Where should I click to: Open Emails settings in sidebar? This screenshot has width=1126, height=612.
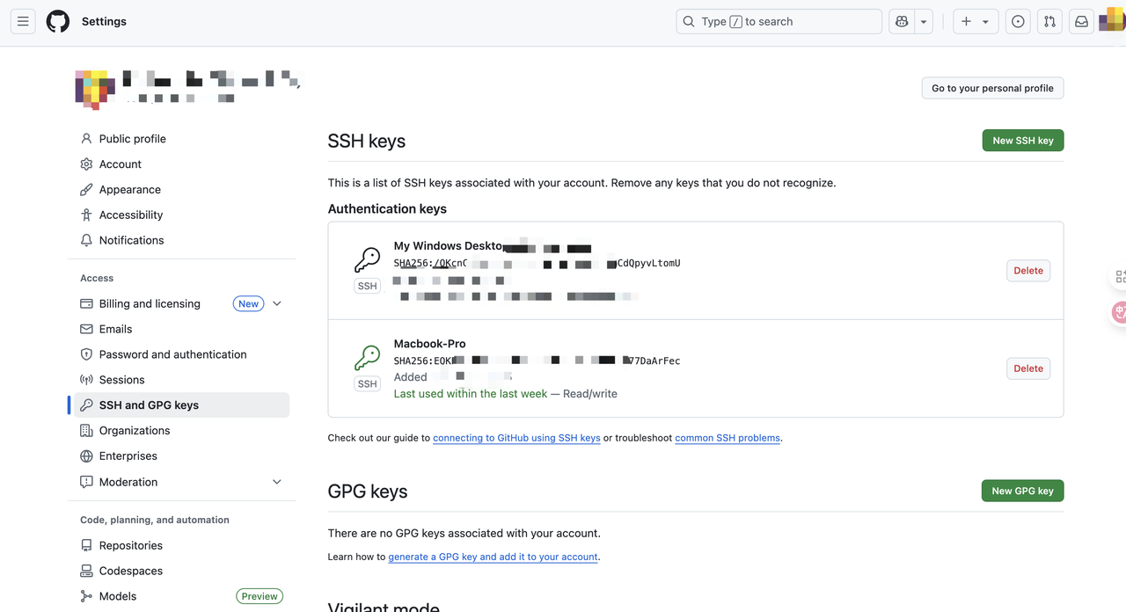[115, 329]
